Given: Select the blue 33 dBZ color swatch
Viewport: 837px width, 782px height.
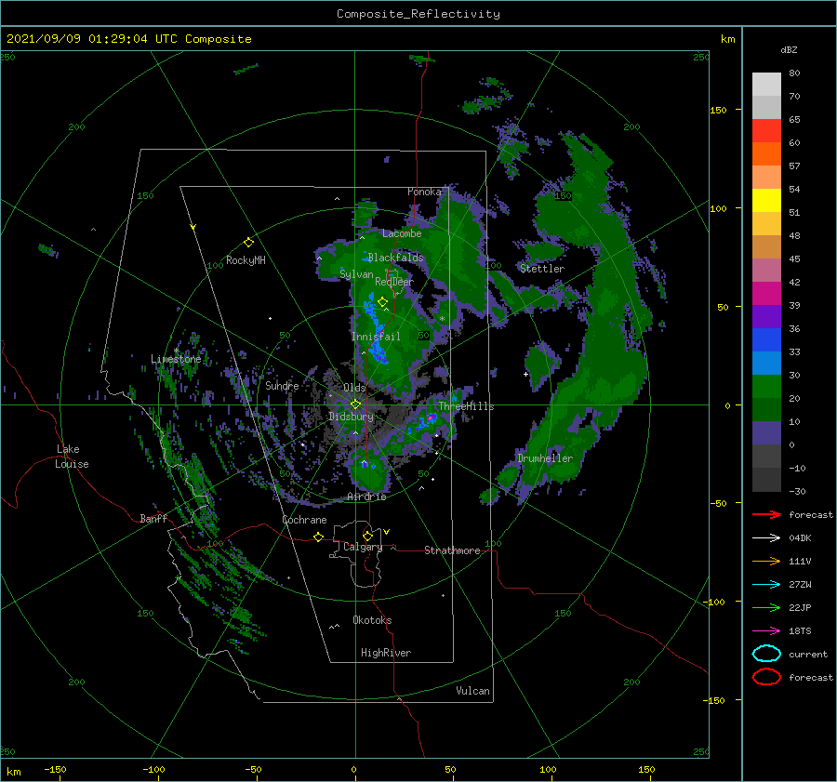Looking at the screenshot, I should pos(766,340).
